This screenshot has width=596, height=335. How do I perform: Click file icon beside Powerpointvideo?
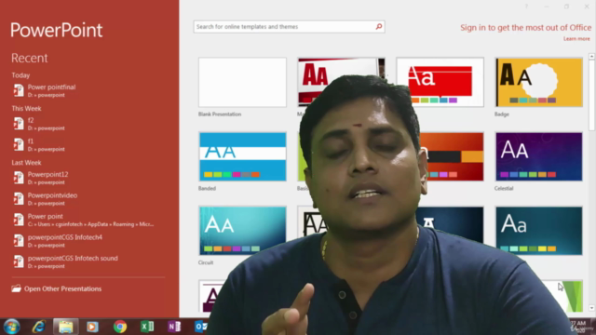pyautogui.click(x=19, y=198)
